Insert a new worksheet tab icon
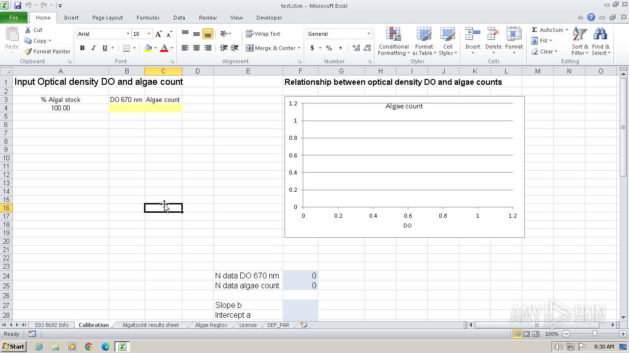Image resolution: width=629 pixels, height=353 pixels. 304,325
